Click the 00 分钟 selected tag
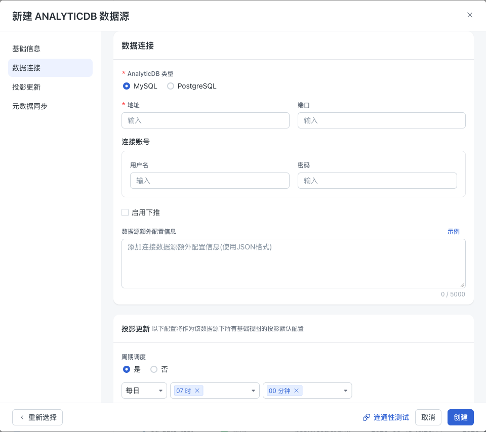 [284, 391]
